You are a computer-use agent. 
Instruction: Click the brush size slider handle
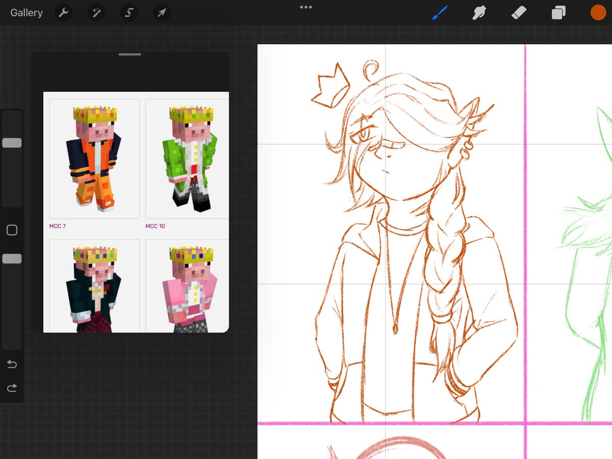12,143
